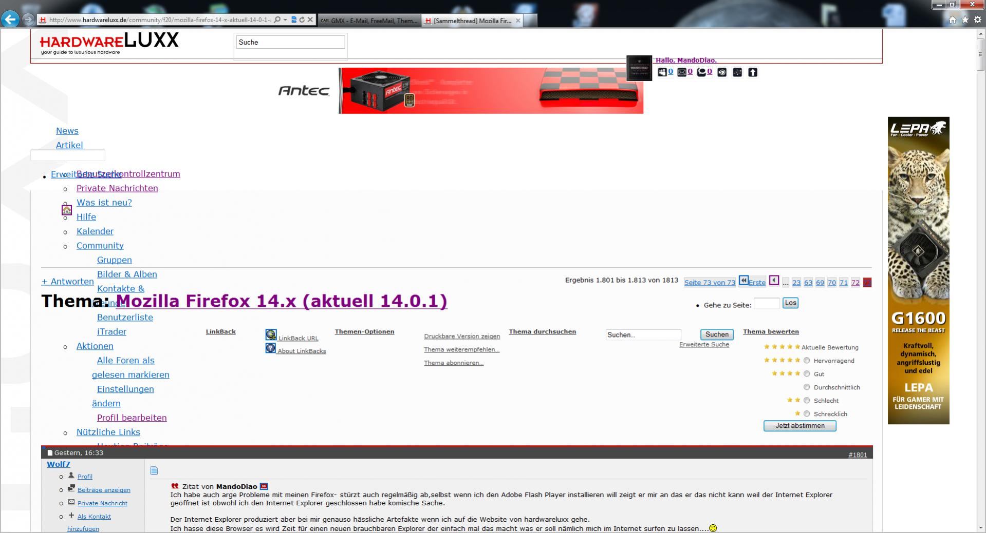Switch to GMX E-Mail browser tab
Viewport: 986px width, 533px height.
[369, 21]
